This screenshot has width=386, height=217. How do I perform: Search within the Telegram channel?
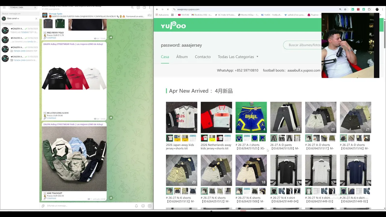132,8
